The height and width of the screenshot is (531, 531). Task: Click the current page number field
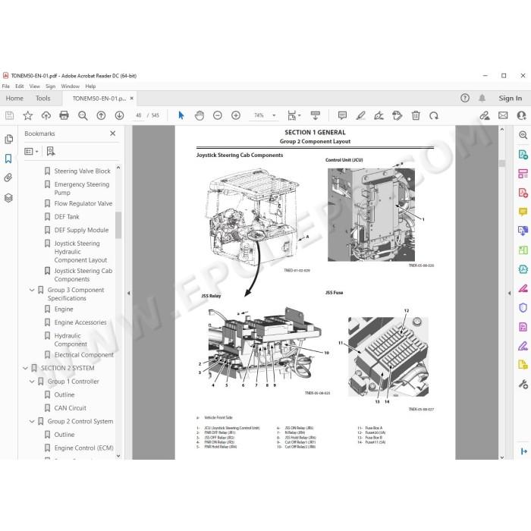pos(139,115)
